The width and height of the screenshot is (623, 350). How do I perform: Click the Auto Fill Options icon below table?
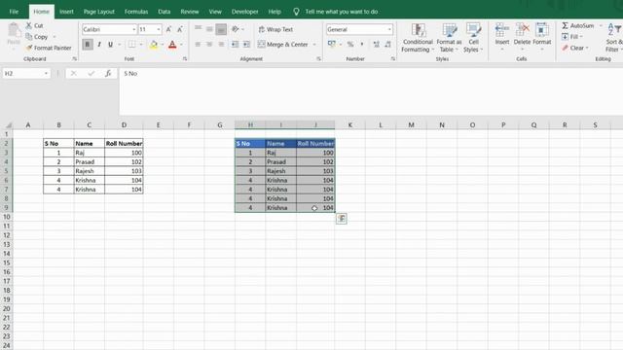point(342,218)
